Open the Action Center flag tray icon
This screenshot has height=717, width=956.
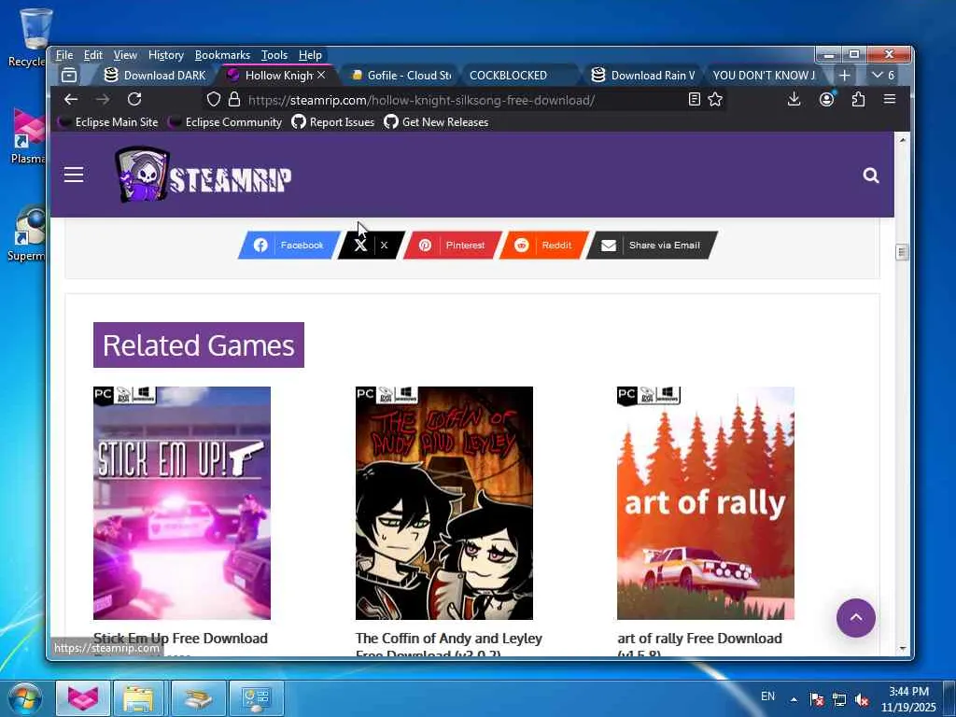(816, 699)
